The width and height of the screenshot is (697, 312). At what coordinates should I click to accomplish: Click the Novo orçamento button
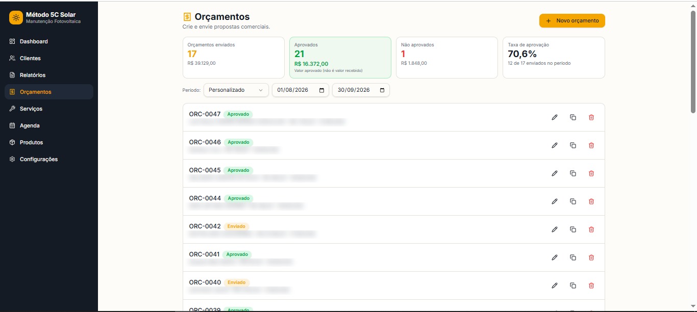point(572,21)
